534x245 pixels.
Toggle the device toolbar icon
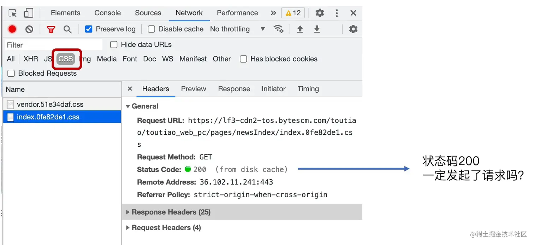coord(29,13)
